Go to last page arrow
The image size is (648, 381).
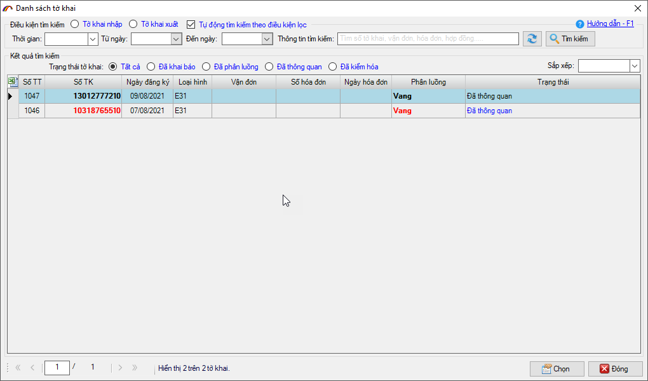click(135, 368)
